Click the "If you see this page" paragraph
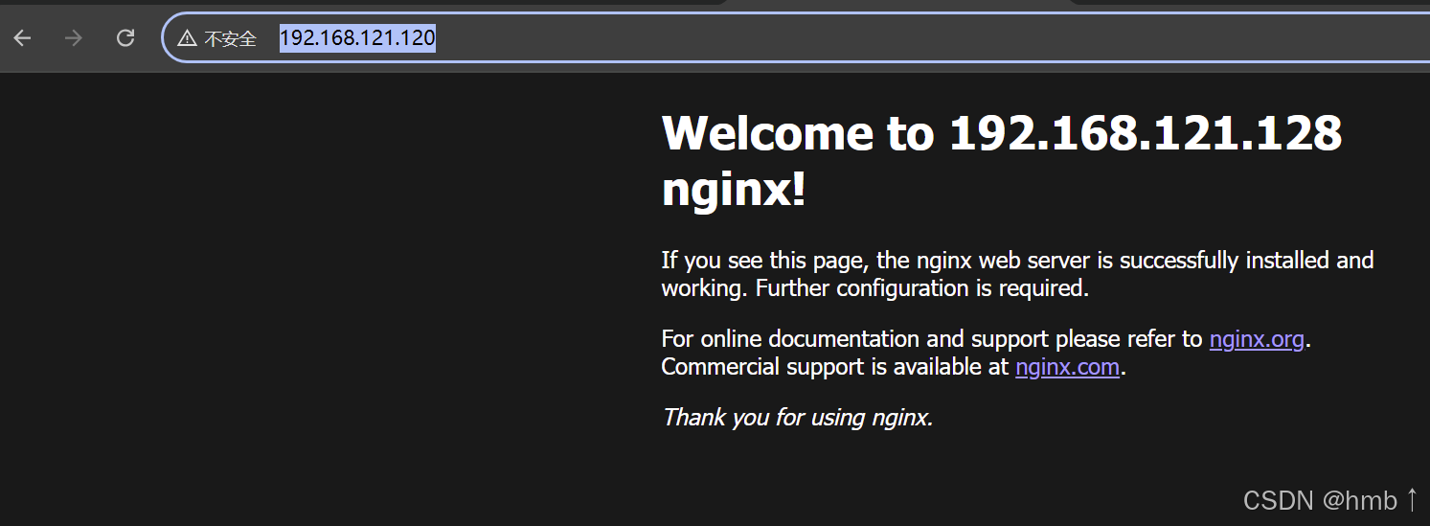Viewport: 1430px width, 526px height. coord(1017,274)
